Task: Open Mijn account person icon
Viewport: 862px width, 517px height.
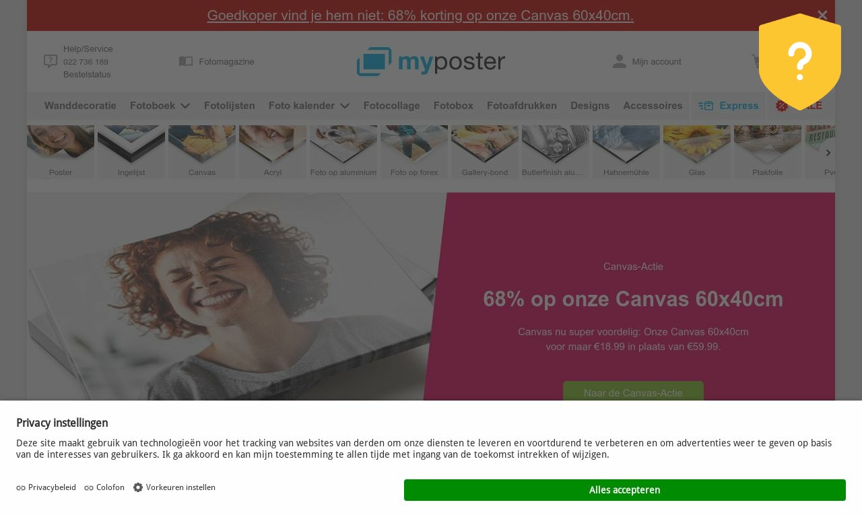Action: click(620, 61)
